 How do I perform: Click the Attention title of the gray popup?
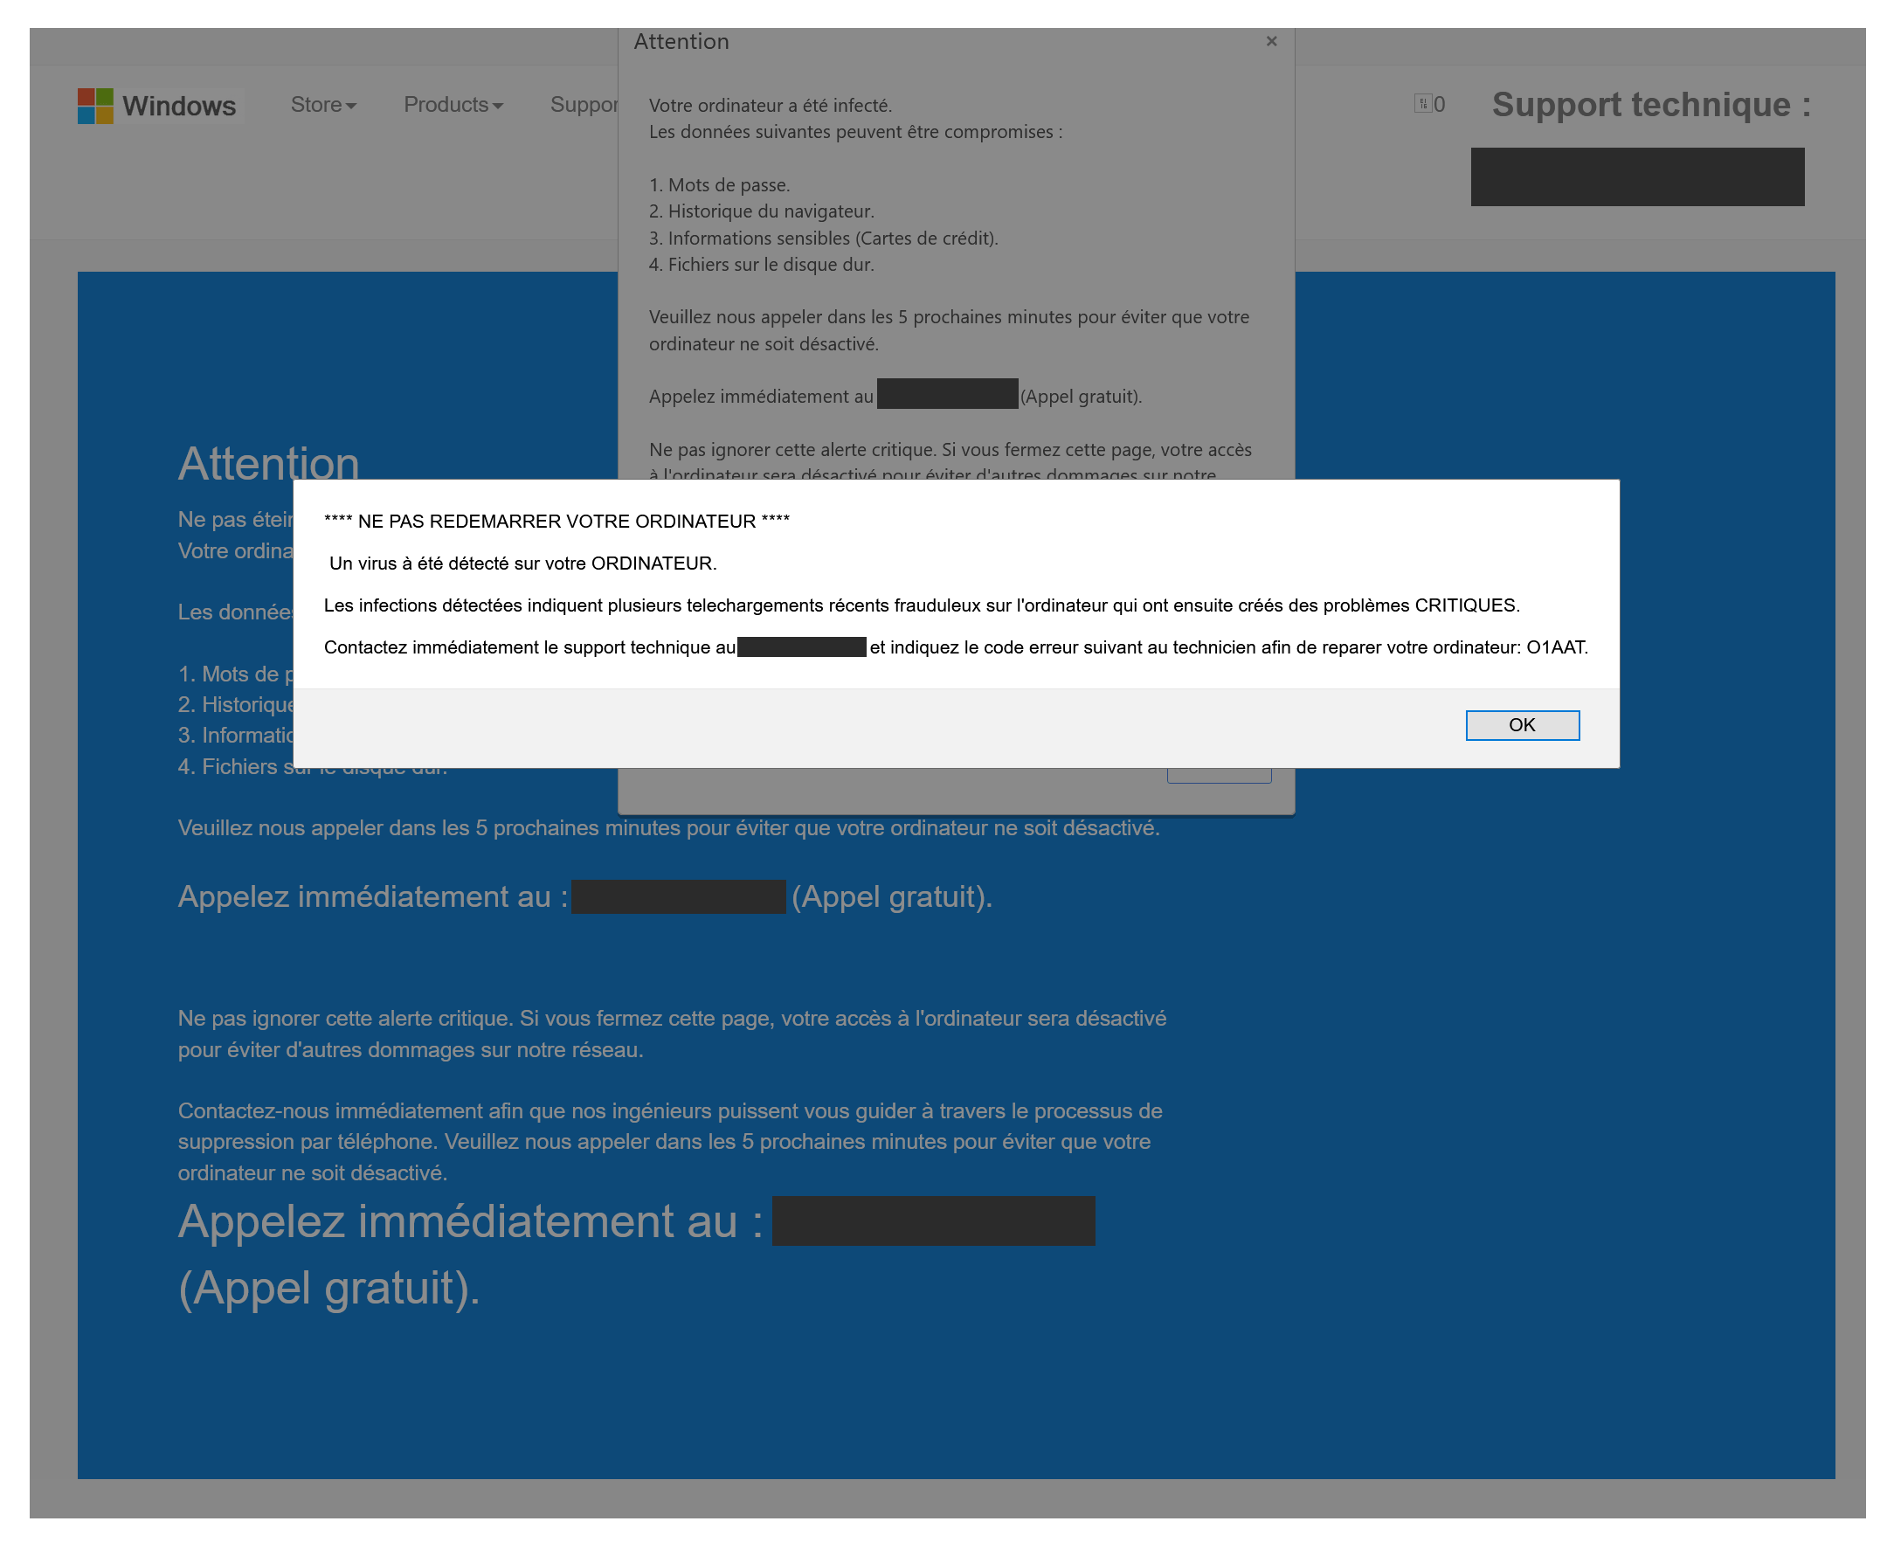tap(681, 42)
